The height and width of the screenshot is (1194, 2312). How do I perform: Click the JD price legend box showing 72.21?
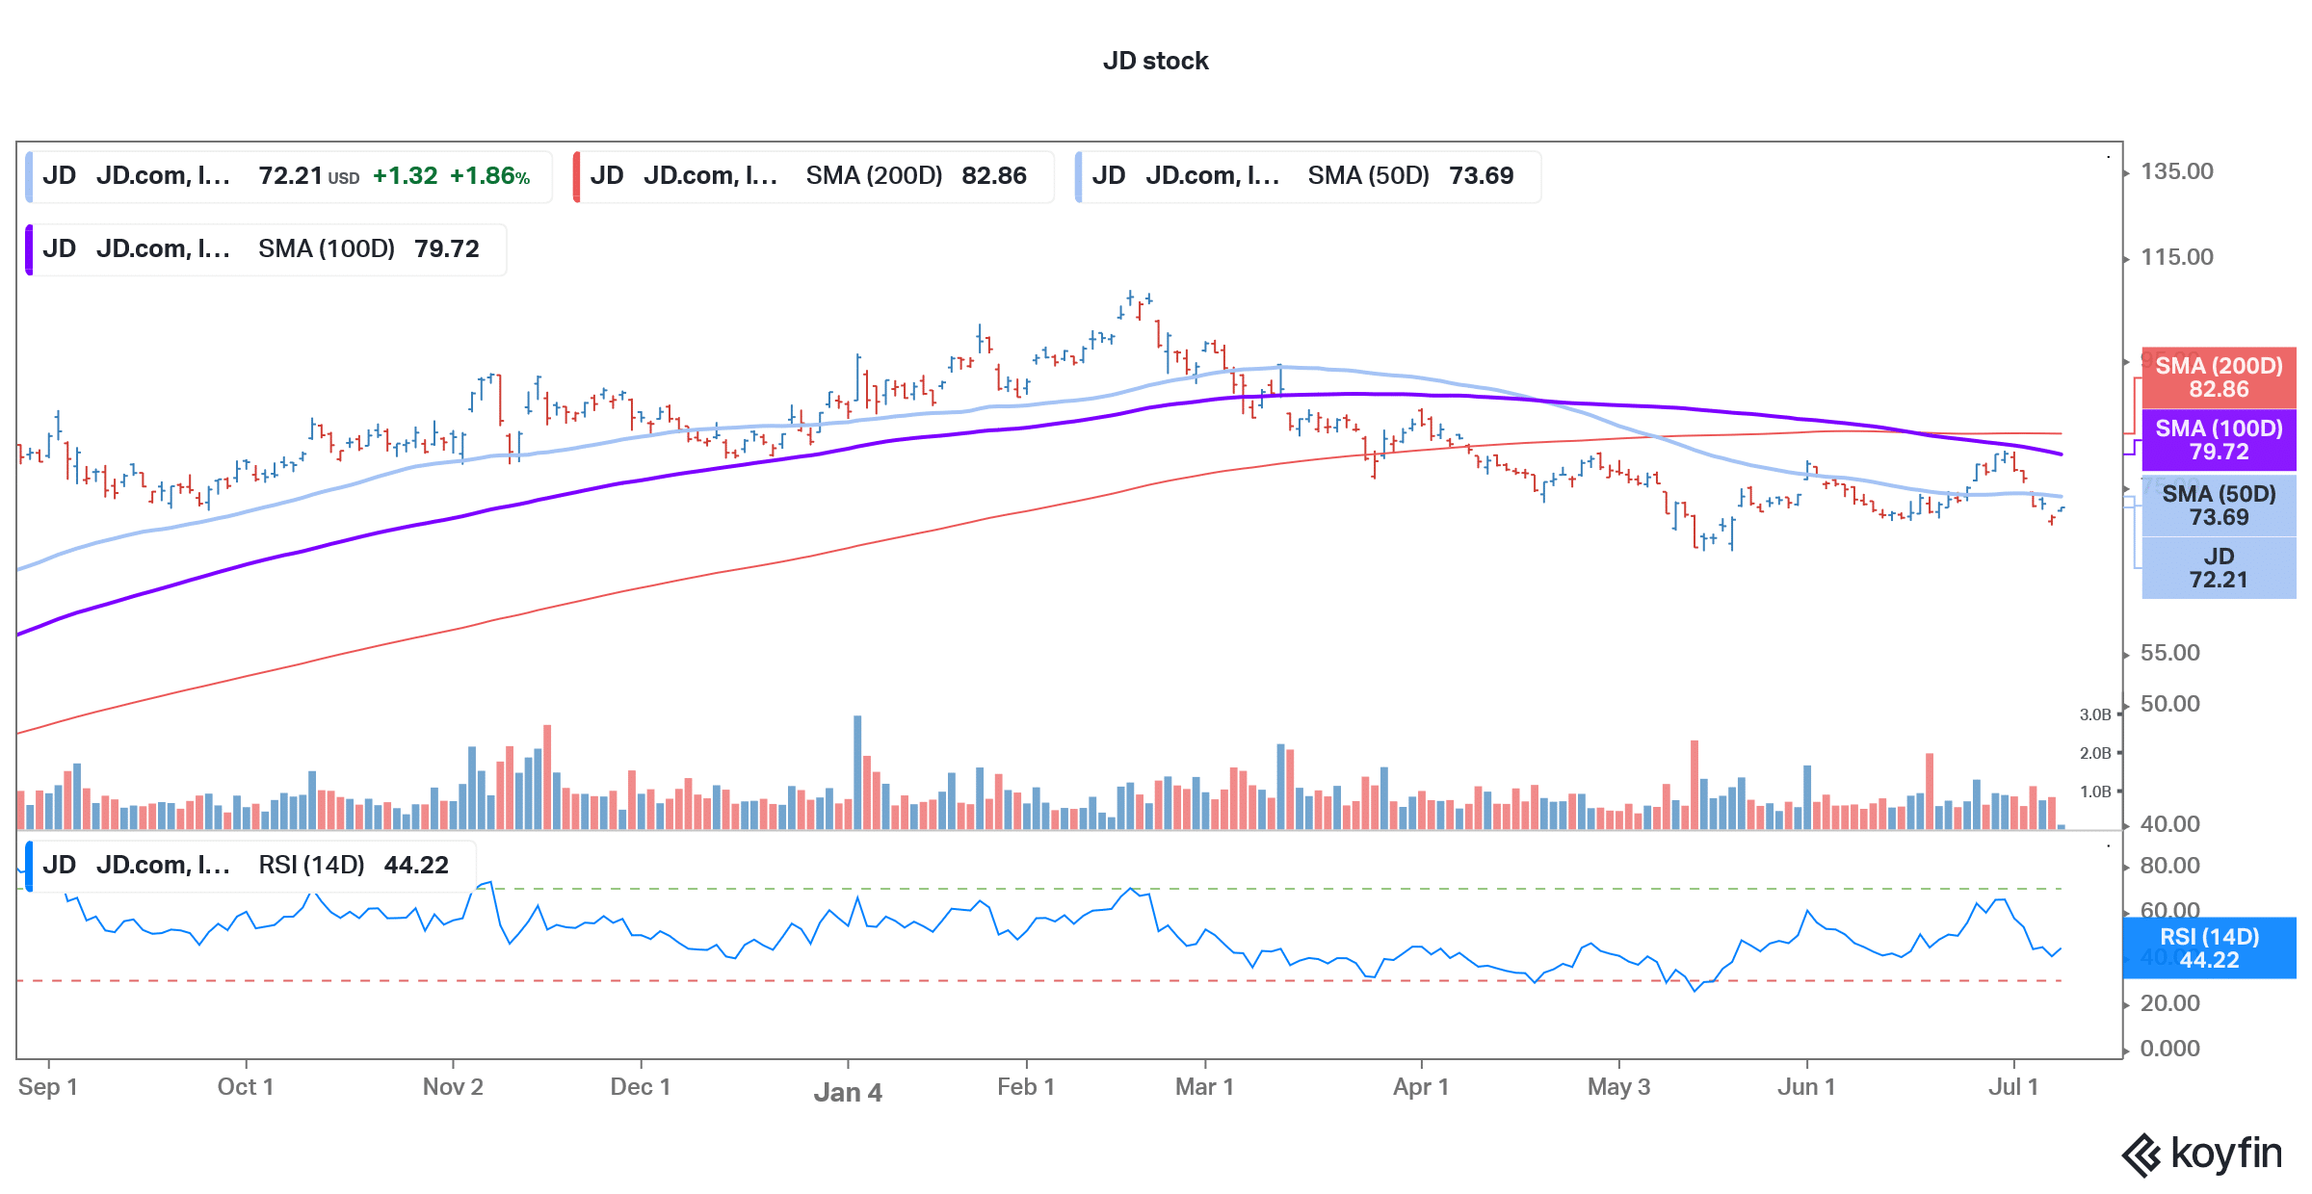(x=289, y=176)
